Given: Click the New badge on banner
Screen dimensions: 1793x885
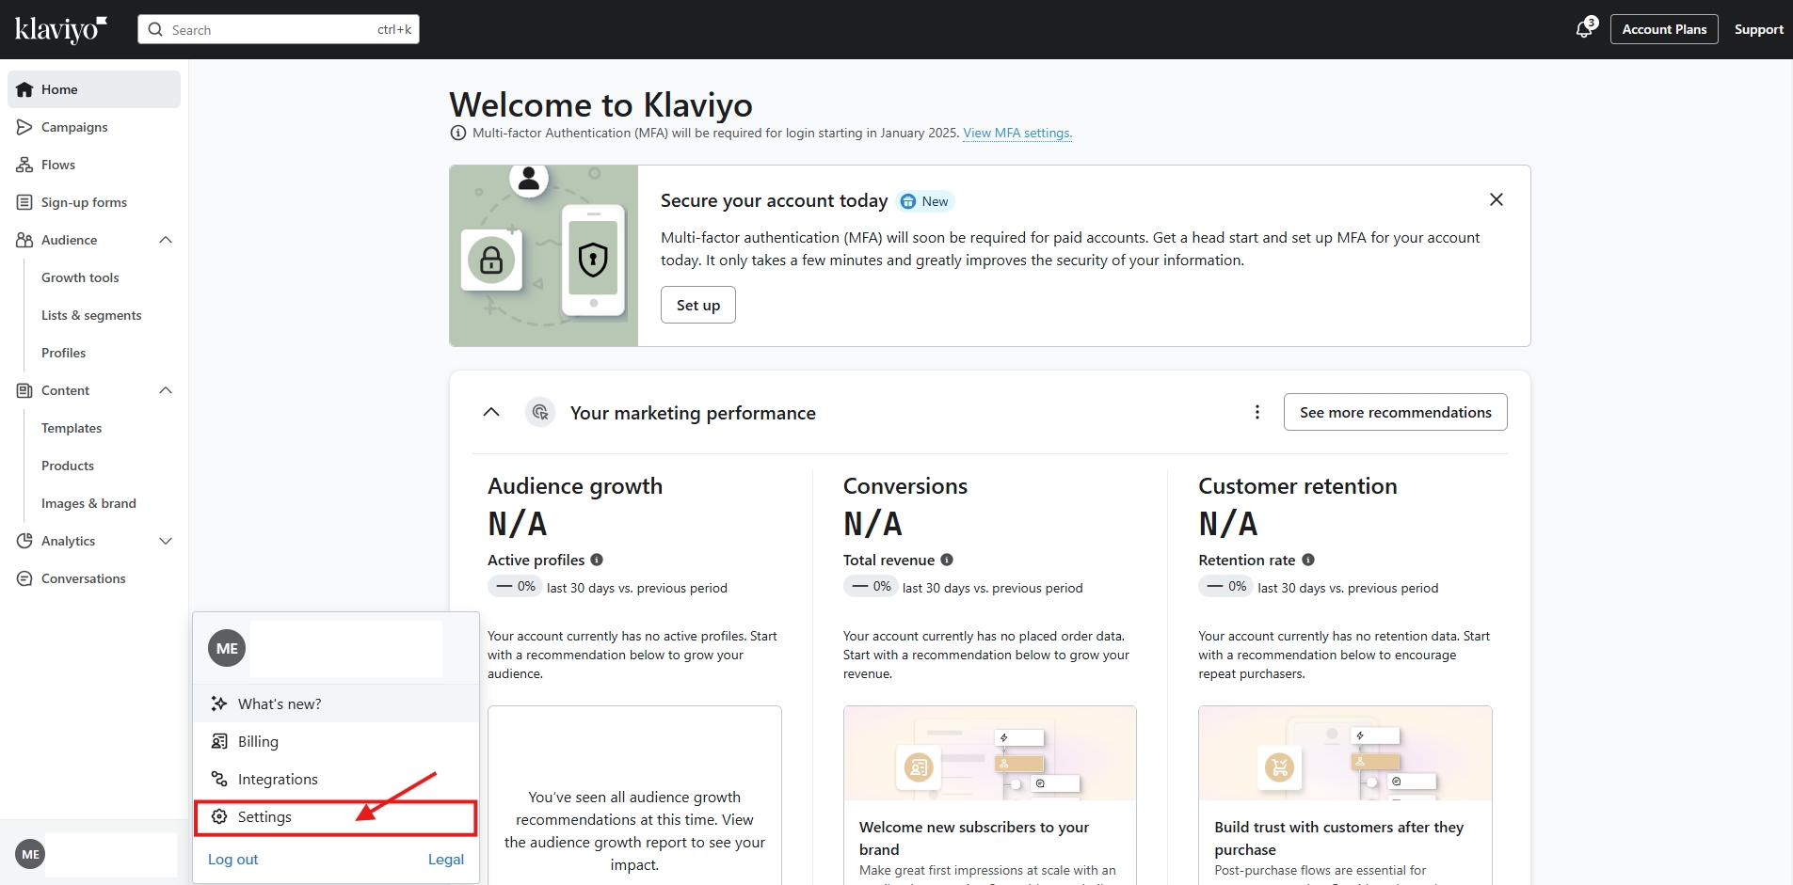Looking at the screenshot, I should (926, 201).
